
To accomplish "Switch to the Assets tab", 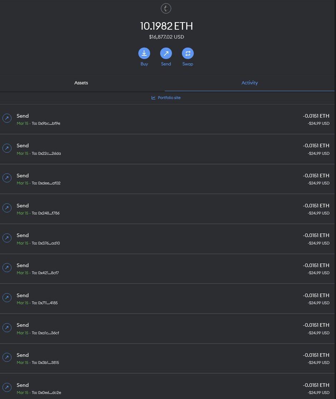I will pyautogui.click(x=81, y=83).
